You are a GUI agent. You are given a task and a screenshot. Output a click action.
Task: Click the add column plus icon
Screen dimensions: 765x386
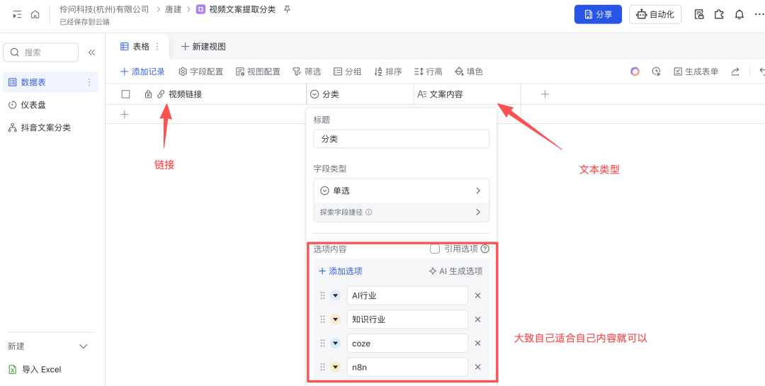click(x=545, y=94)
